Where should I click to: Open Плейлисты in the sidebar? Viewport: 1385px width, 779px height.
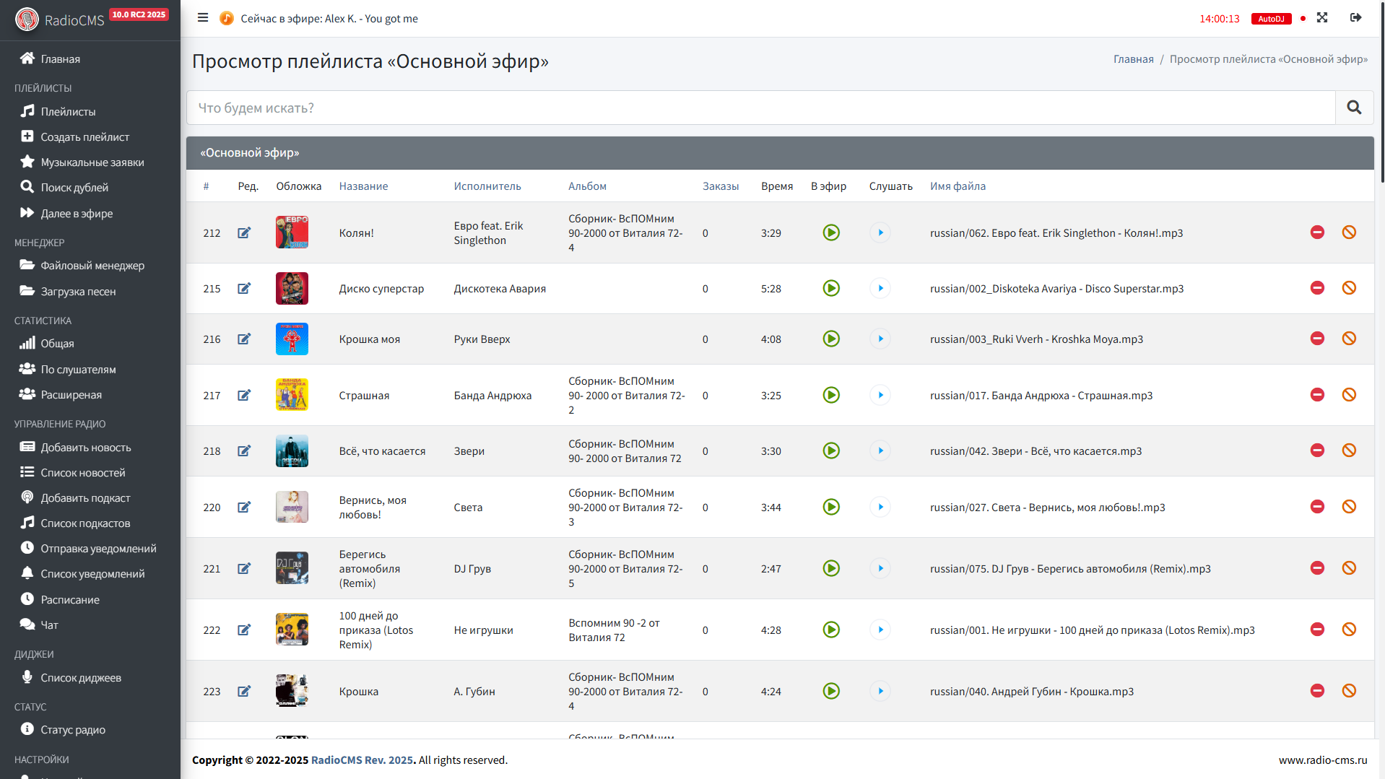click(x=68, y=112)
